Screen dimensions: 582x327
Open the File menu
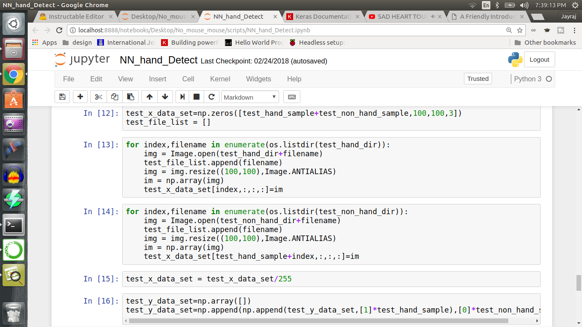[x=69, y=79]
